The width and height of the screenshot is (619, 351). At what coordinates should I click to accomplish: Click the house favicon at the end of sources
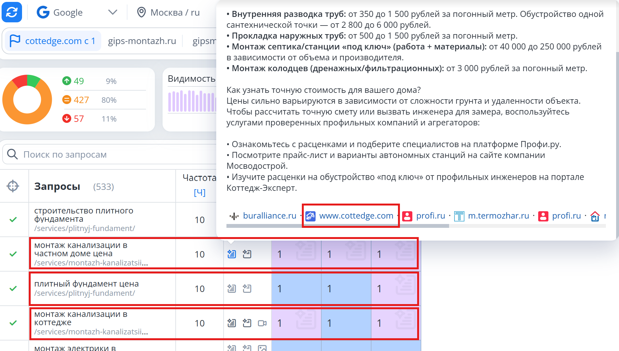pyautogui.click(x=595, y=216)
